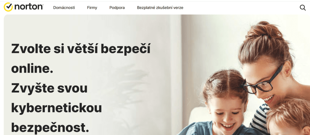Open search via the magnifying glass icon
Screen dimensions: 310x135
point(303,8)
